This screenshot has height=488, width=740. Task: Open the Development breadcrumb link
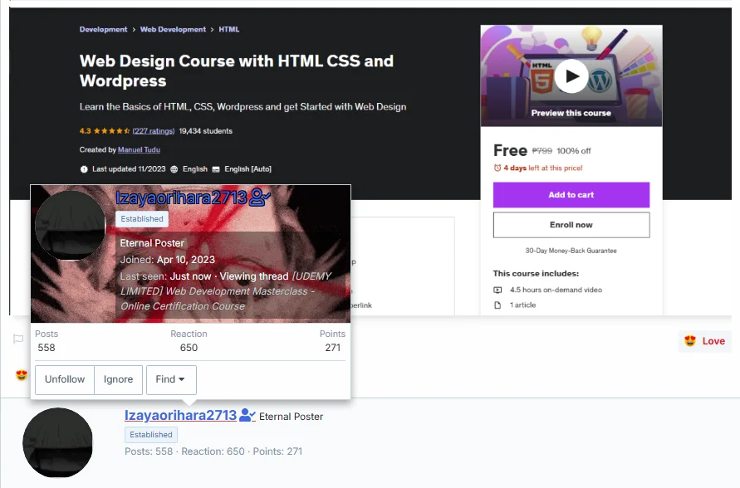pos(103,29)
